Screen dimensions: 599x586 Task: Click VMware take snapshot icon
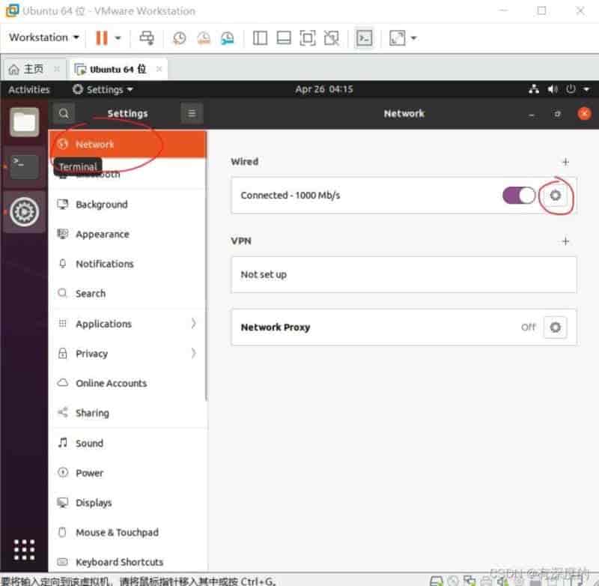pyautogui.click(x=180, y=37)
